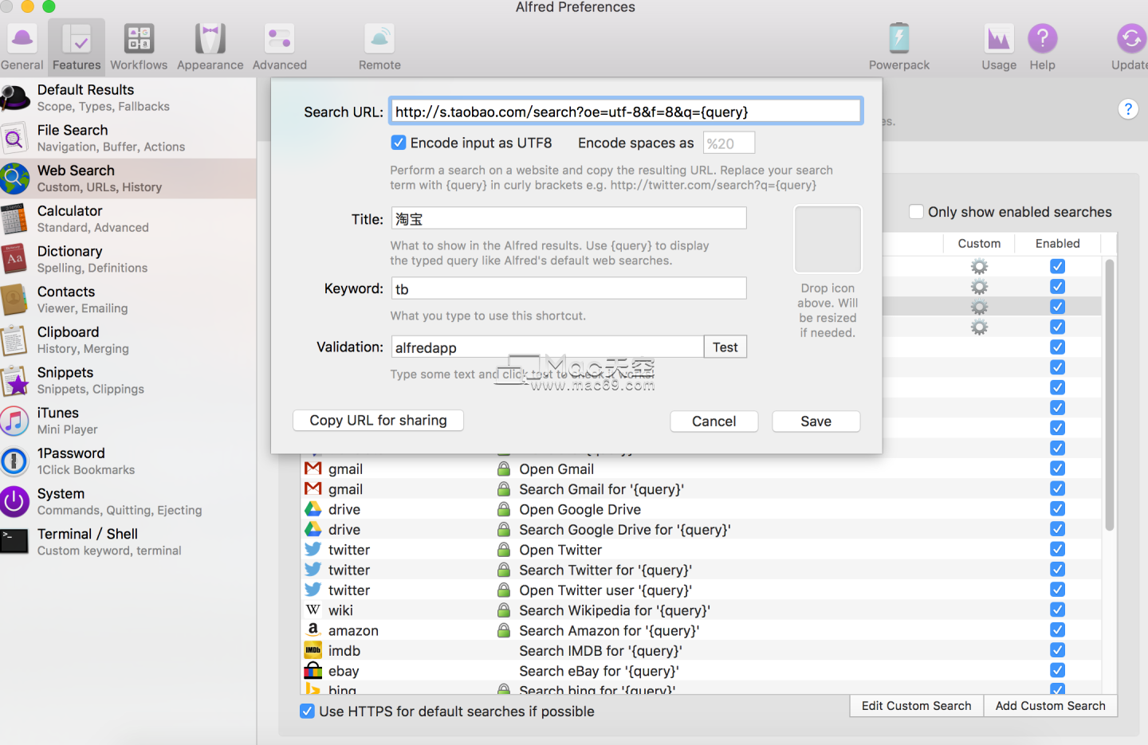Click the Search URL input field
The image size is (1148, 745).
[x=626, y=112]
